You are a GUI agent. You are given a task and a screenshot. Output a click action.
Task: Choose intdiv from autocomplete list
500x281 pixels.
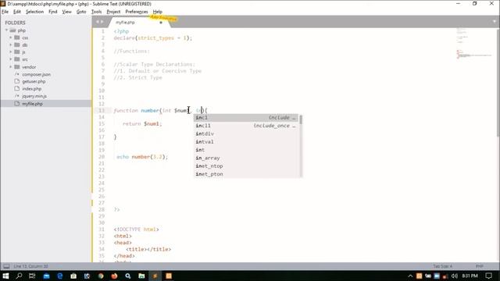point(246,133)
